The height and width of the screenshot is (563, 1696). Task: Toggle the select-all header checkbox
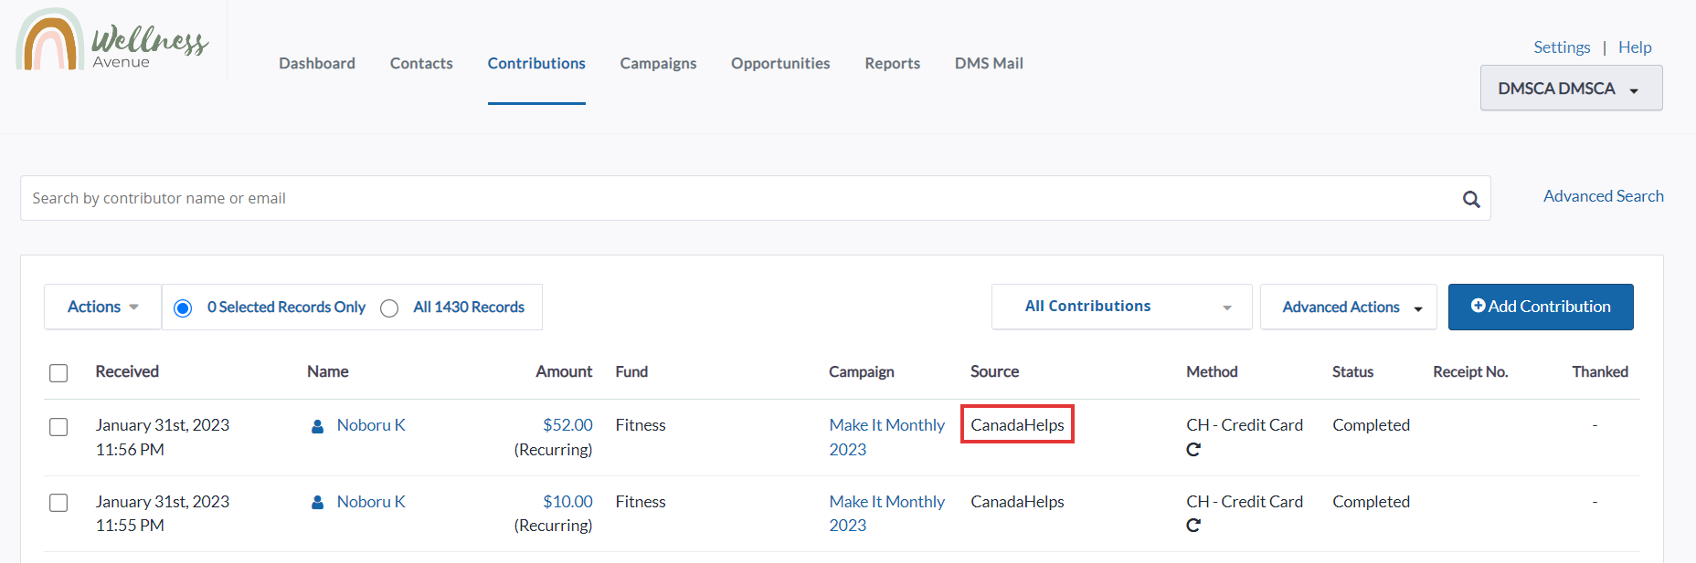coord(58,373)
